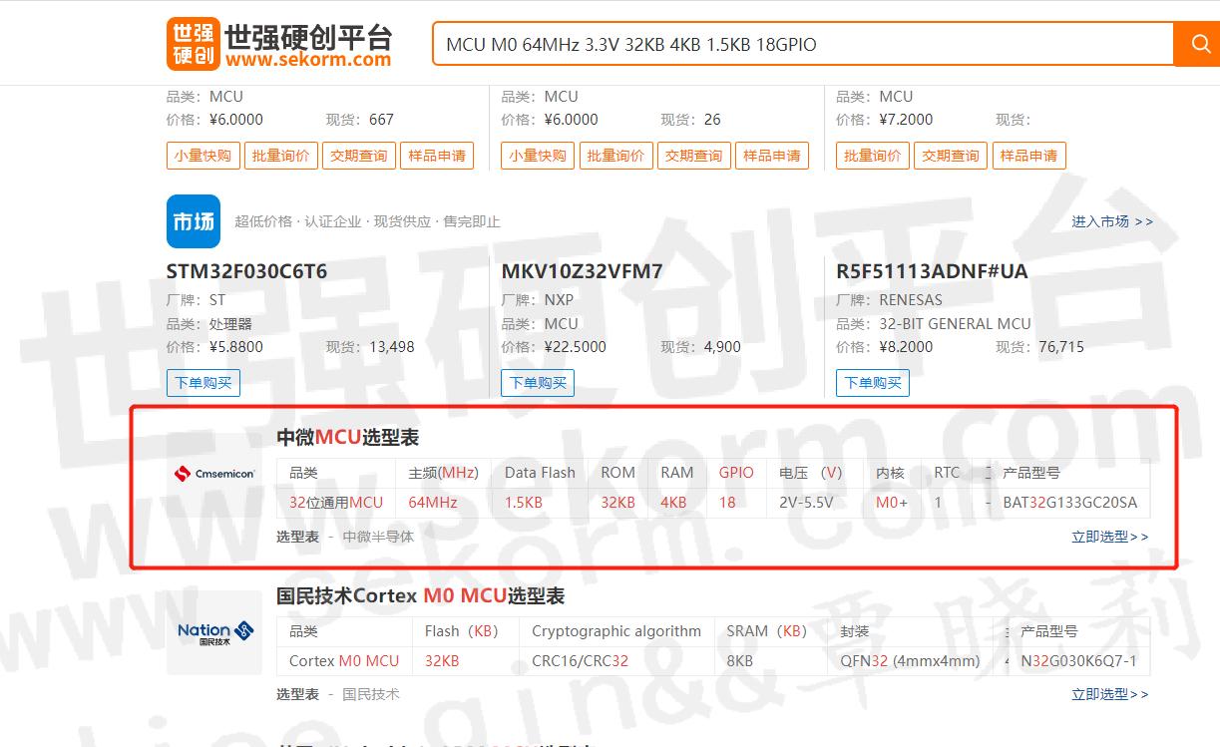Click the 国民技术 source label below the table
1220x747 pixels.
(x=371, y=694)
